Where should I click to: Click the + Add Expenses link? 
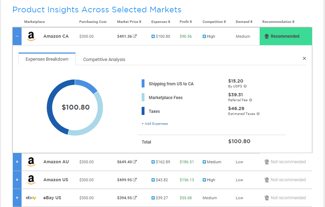155,124
